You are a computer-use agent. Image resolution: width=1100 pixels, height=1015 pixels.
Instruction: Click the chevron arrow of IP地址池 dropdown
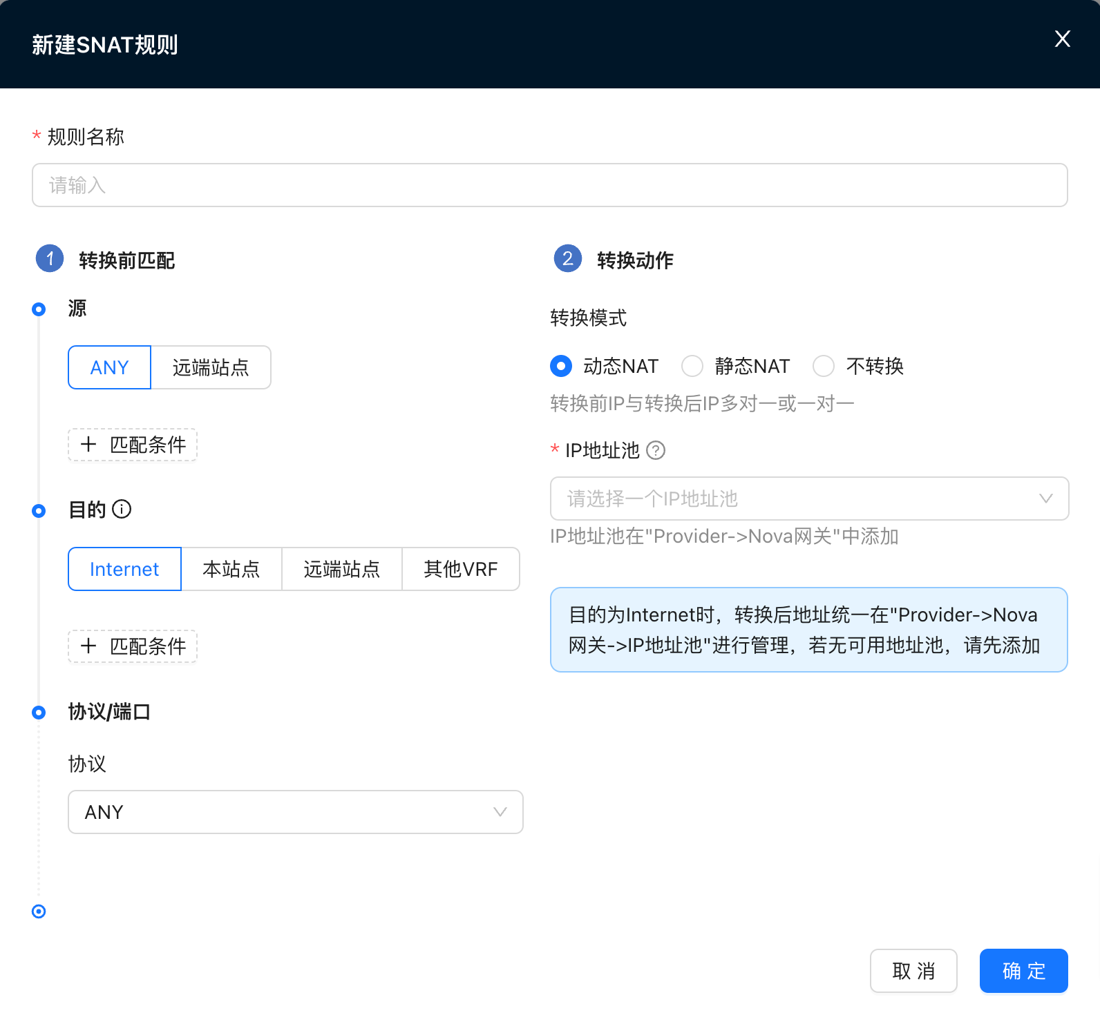[x=1046, y=499]
